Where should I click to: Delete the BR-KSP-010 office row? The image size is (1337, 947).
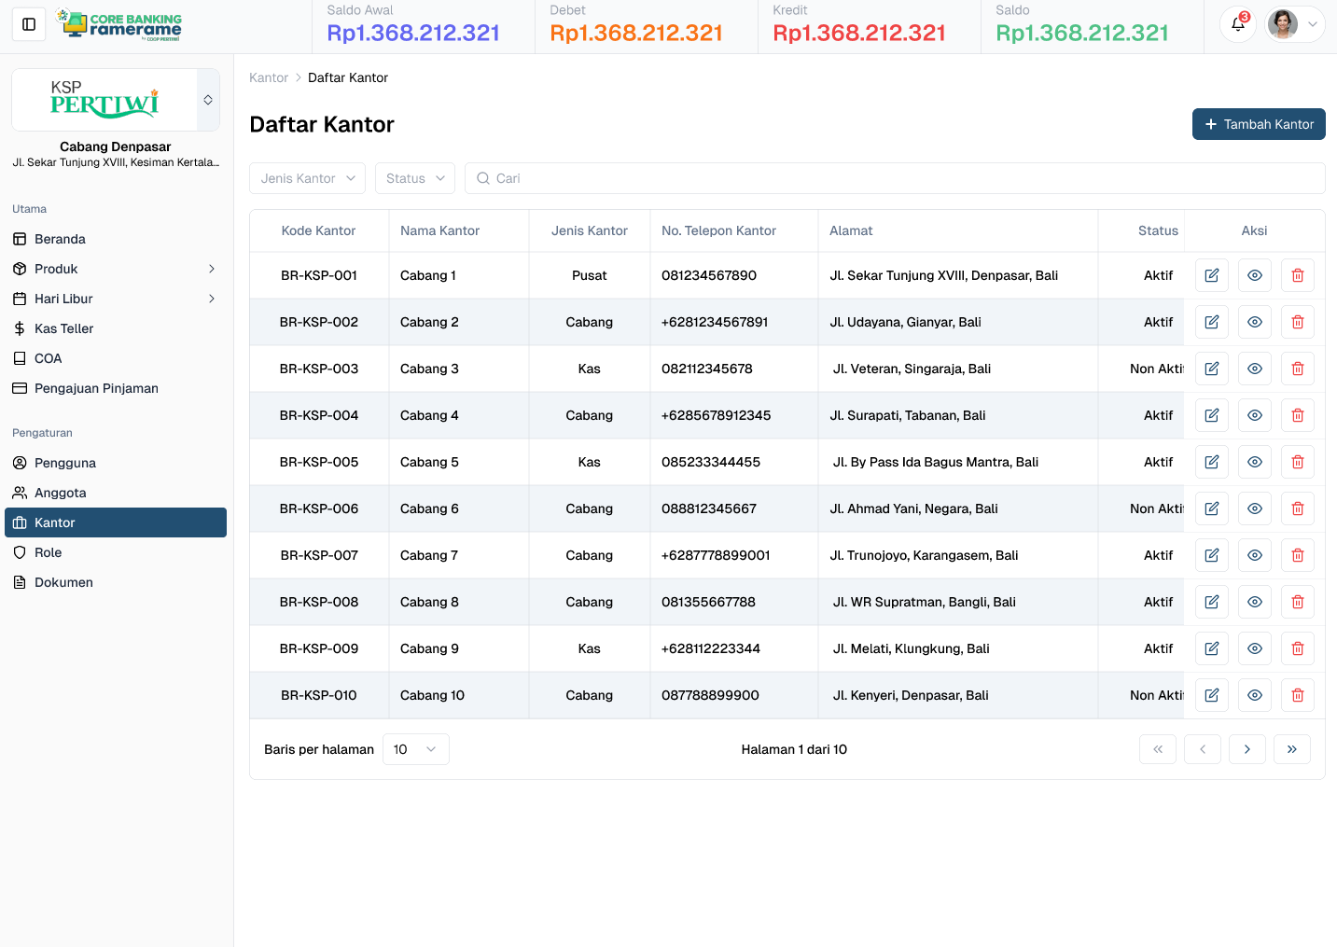point(1297,695)
